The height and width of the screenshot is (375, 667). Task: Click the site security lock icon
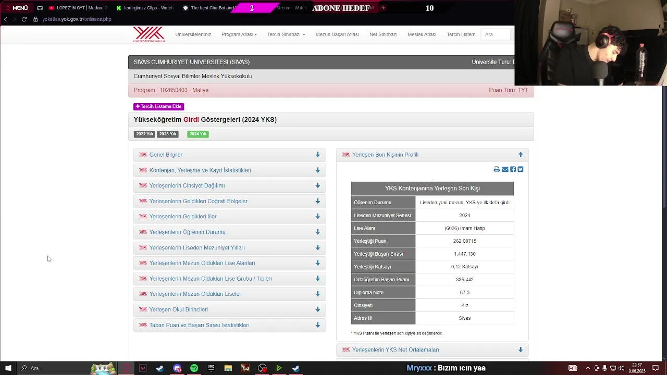(x=35, y=19)
